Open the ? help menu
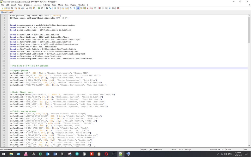 tap(87, 5)
